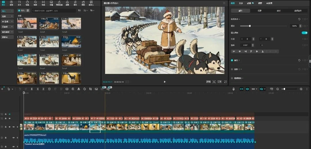Click the scale (缩放) slider handle
Image resolution: width=311 pixels, height=149 pixels.
coord(250,26)
